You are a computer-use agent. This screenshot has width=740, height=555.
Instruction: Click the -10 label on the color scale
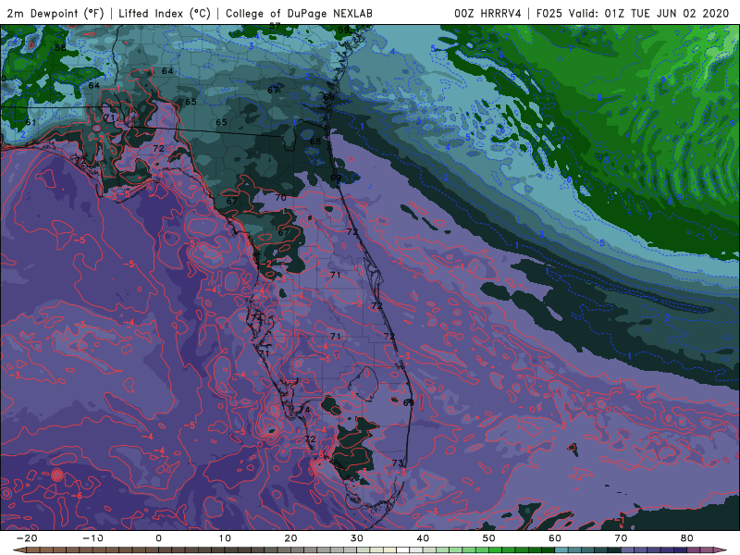[x=92, y=538]
